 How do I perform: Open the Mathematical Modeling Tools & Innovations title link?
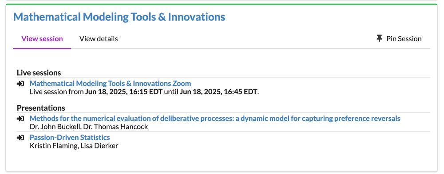pyautogui.click(x=119, y=17)
